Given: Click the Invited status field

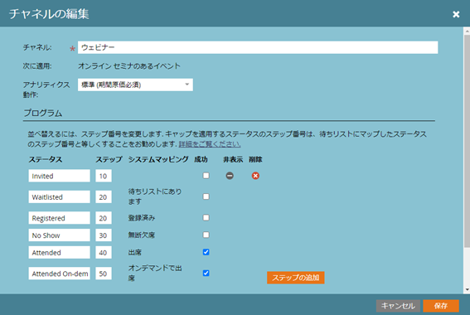Looking at the screenshot, I should (60, 176).
